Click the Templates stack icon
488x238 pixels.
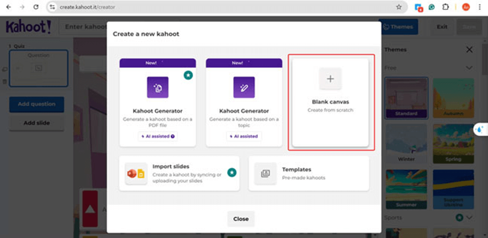[x=265, y=173]
